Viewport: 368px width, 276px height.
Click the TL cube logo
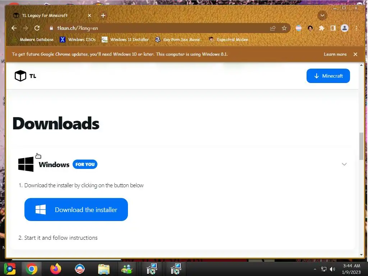(20, 76)
